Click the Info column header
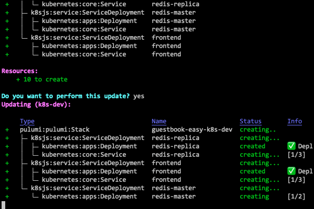 (295, 121)
